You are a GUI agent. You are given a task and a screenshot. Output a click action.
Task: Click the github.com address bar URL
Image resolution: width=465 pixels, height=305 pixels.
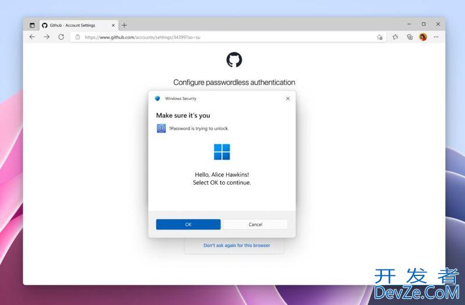[x=142, y=37]
